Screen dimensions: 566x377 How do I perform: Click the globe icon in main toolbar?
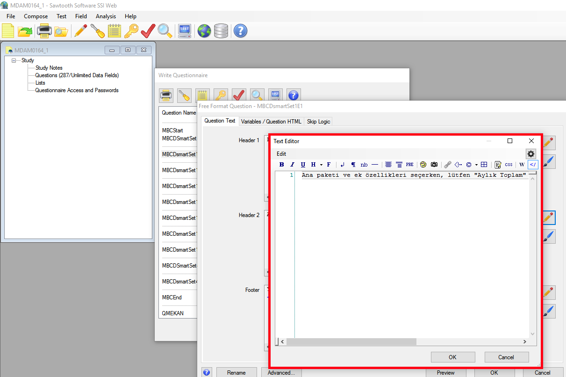(x=204, y=31)
